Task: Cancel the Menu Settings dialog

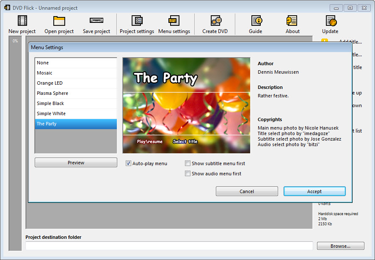Action: pyautogui.click(x=247, y=191)
